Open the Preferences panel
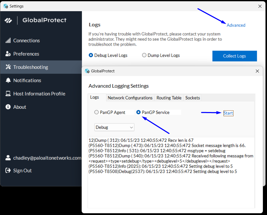267x215 pixels. 26,54
